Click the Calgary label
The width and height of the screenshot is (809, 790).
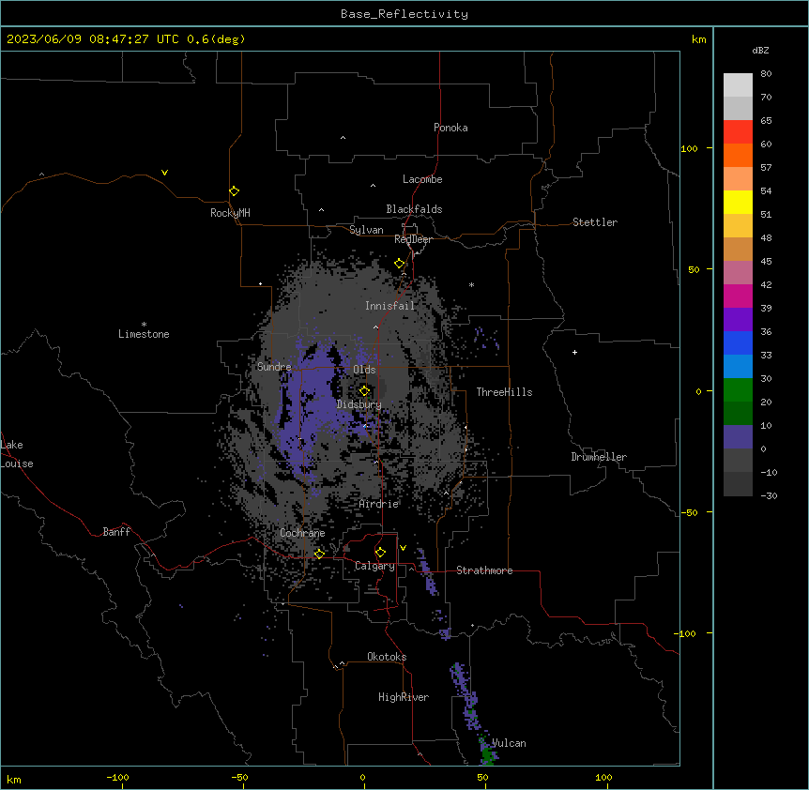374,566
